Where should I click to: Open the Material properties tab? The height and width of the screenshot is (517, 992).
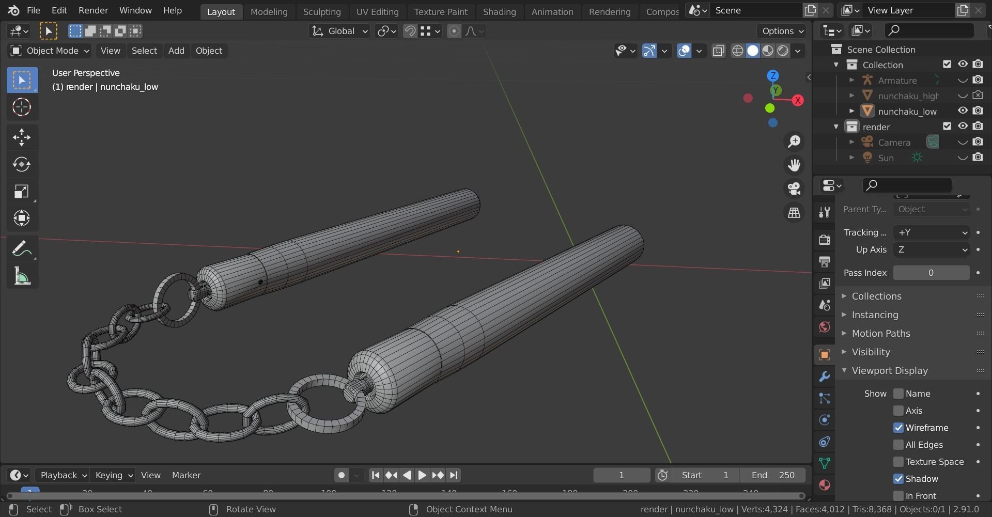click(825, 485)
